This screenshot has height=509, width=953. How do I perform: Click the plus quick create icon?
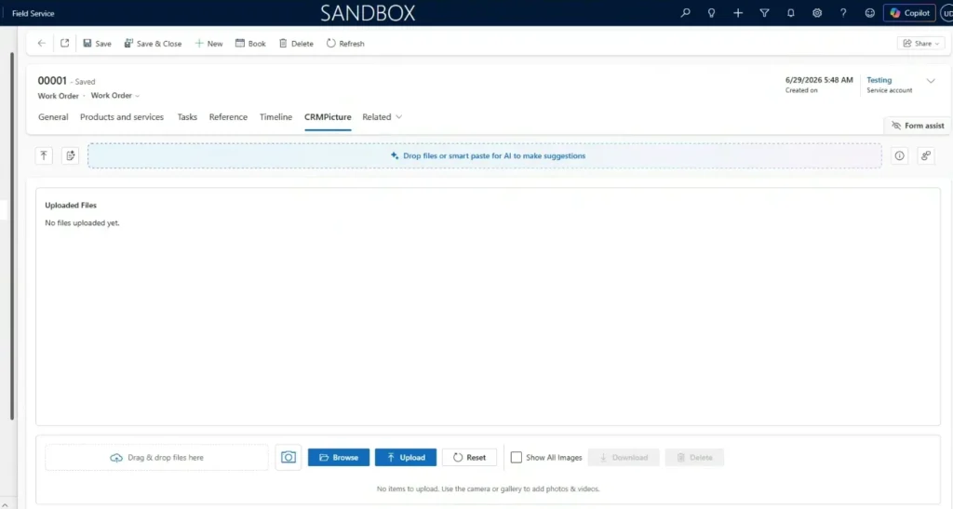point(738,13)
